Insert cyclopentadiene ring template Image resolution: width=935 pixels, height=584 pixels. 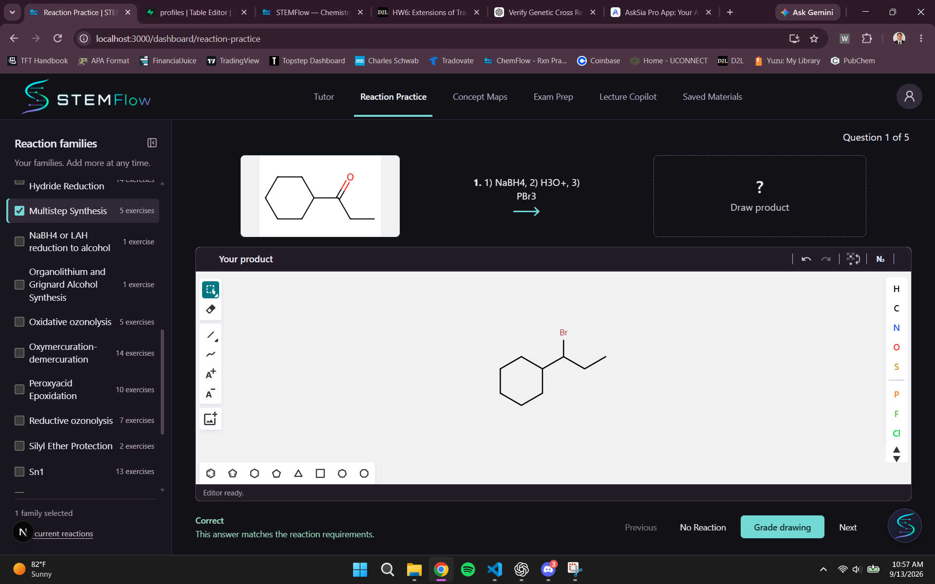pos(233,473)
